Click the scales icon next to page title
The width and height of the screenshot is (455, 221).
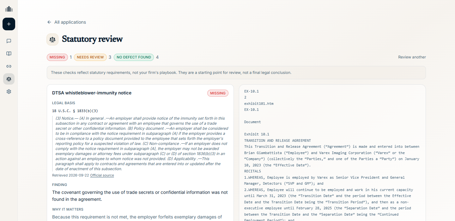[52, 39]
